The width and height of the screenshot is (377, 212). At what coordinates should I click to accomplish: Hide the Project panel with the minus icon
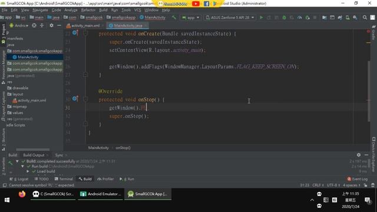pyautogui.click(x=59, y=25)
